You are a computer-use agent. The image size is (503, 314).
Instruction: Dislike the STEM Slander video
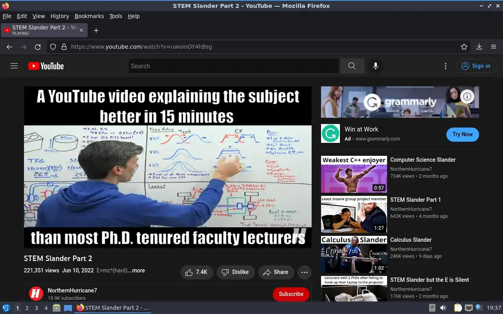pyautogui.click(x=235, y=272)
